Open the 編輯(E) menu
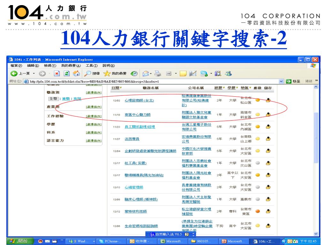 tap(33, 66)
